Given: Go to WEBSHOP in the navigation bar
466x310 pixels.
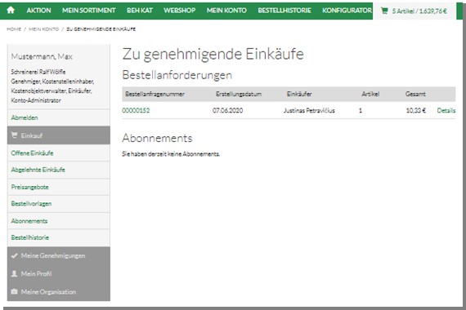Looking at the screenshot, I should pyautogui.click(x=180, y=11).
